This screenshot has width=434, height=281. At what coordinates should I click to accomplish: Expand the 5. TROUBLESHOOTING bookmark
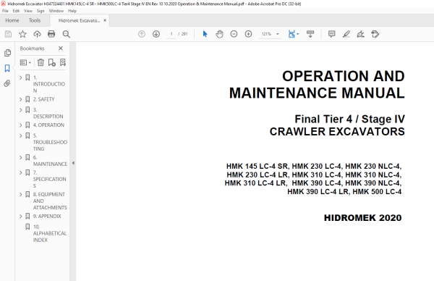point(21,135)
